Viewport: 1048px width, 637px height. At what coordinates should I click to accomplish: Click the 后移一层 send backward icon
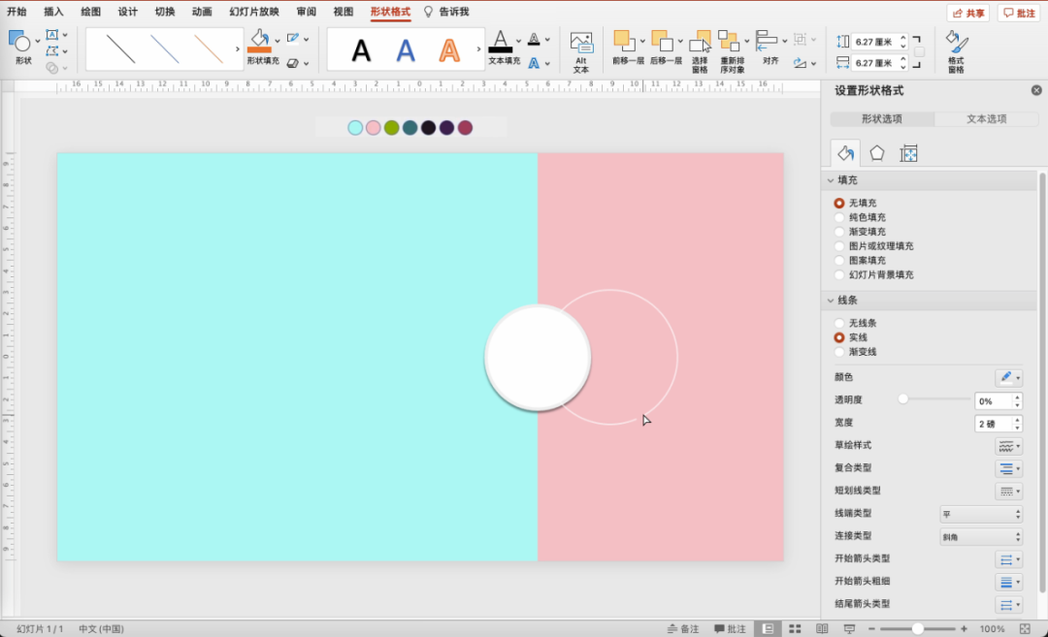(x=662, y=41)
